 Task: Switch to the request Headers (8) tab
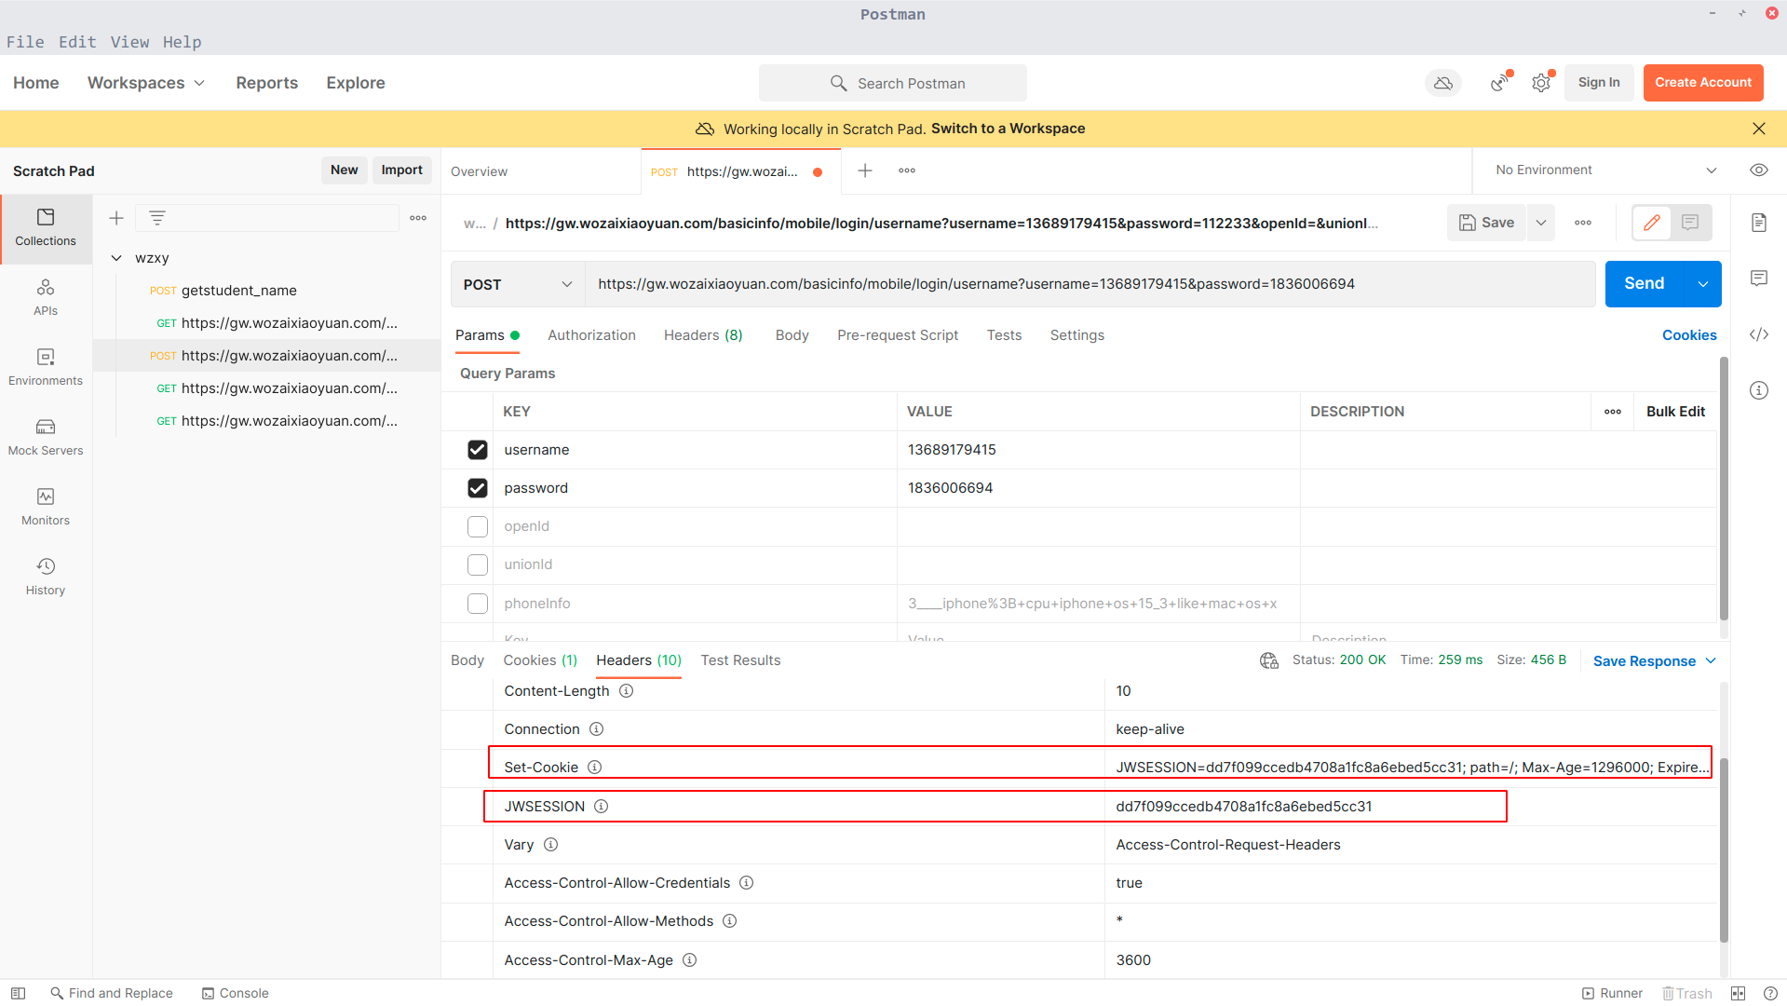(703, 335)
